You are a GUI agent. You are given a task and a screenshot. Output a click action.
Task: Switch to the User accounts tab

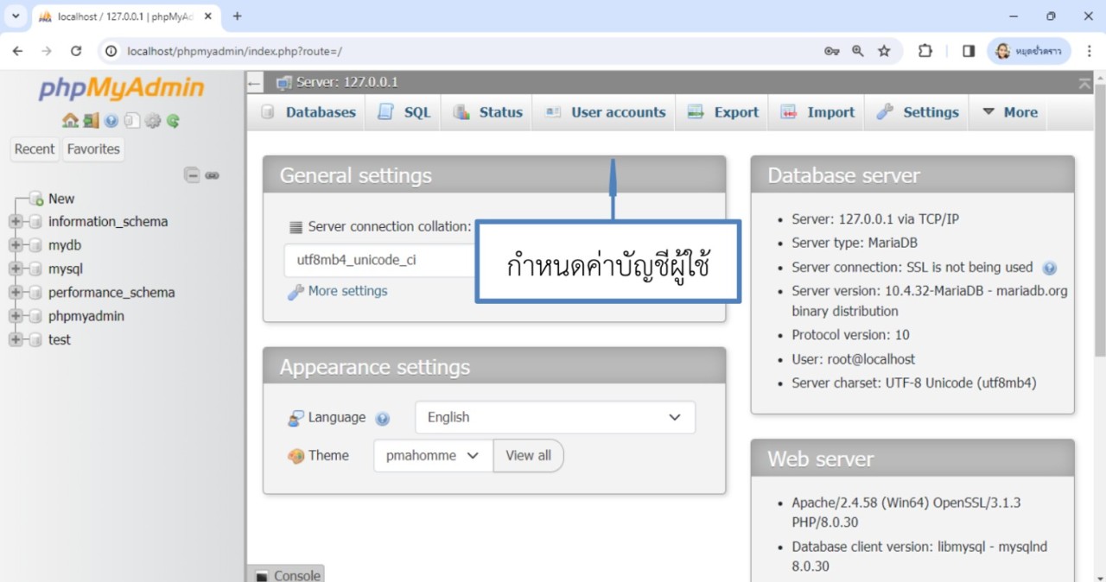tap(606, 112)
